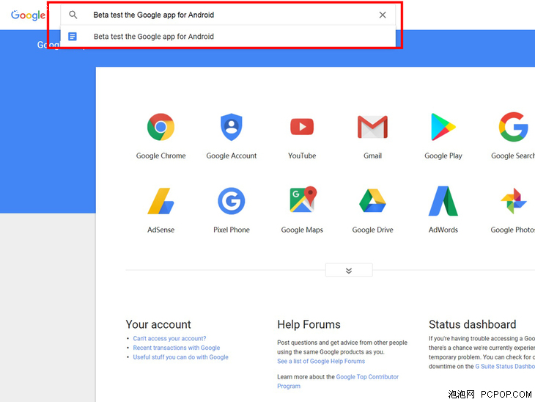Open the Google Photos pinwheel icon
535x402 pixels.
point(514,201)
